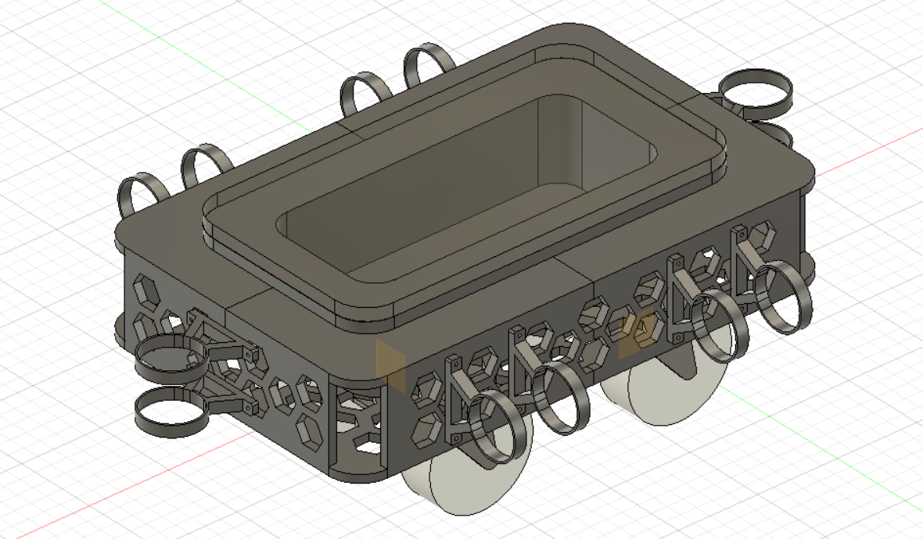Click the orange highlighted face near rear wheel
Image resolution: width=923 pixels, height=539 pixels.
[636, 332]
